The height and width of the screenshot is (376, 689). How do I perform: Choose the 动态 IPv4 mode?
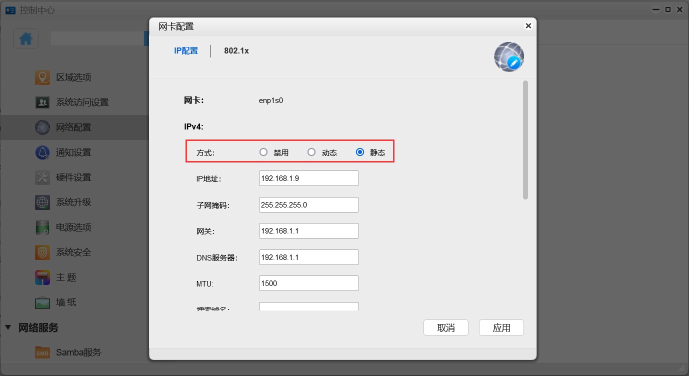click(311, 152)
